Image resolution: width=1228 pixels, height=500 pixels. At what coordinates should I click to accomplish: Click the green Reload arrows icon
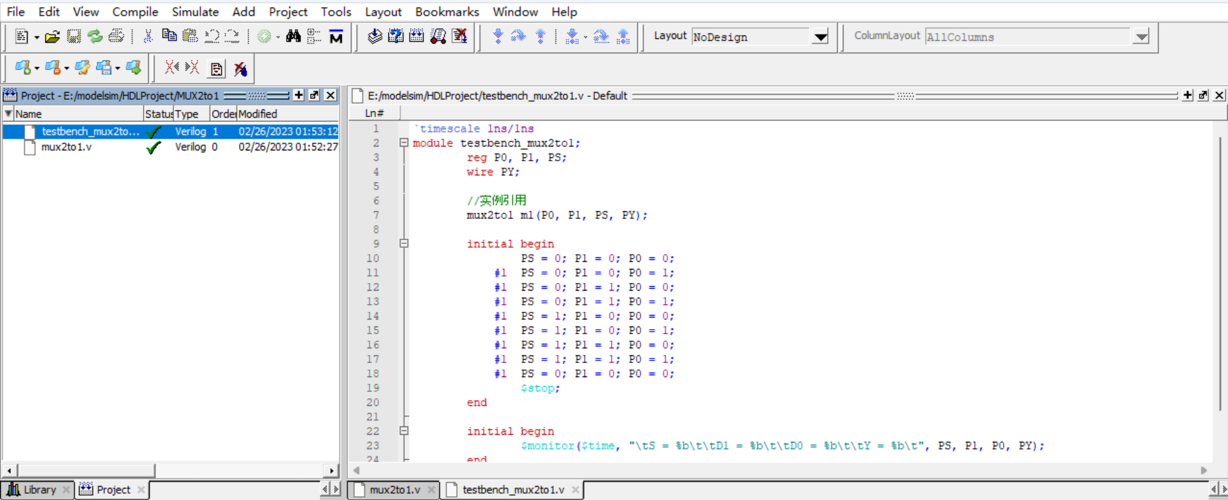coord(95,36)
